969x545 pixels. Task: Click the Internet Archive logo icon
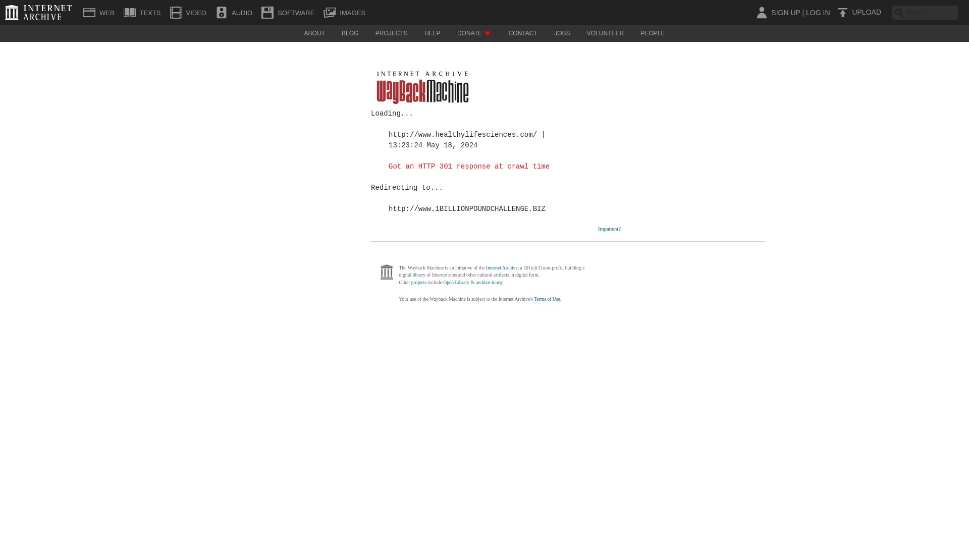[11, 12]
